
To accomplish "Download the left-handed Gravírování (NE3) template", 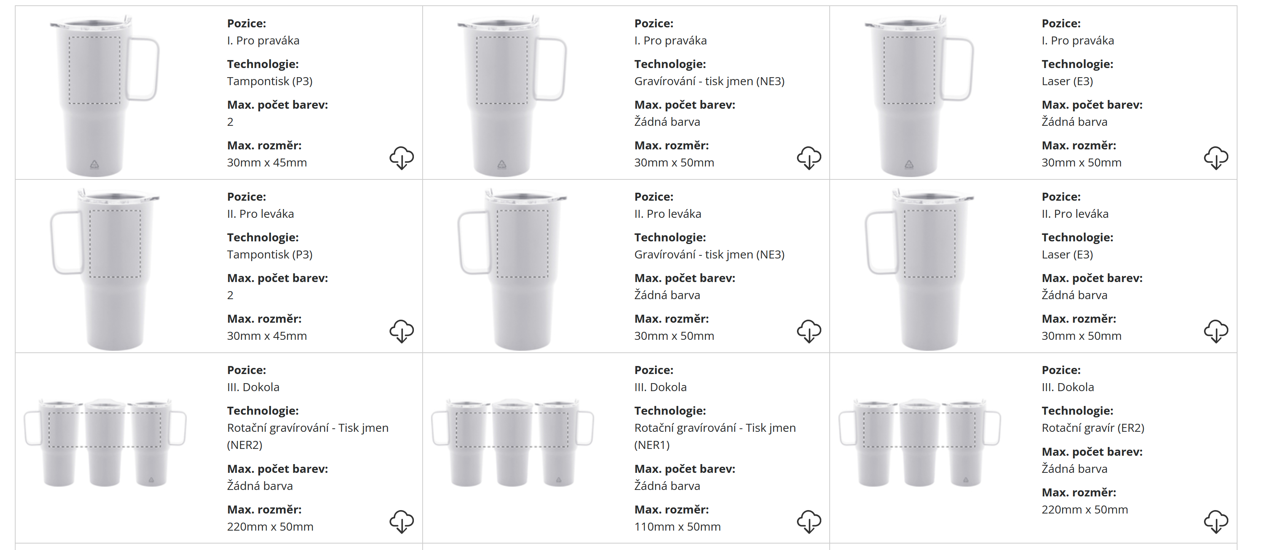I will [809, 331].
